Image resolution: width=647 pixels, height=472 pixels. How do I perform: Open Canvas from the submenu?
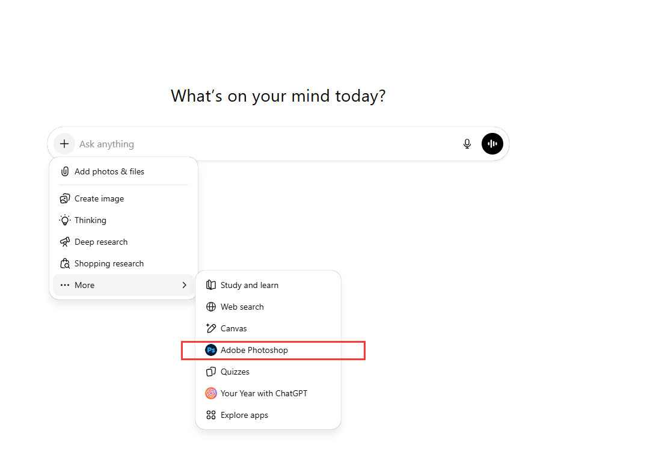[233, 328]
